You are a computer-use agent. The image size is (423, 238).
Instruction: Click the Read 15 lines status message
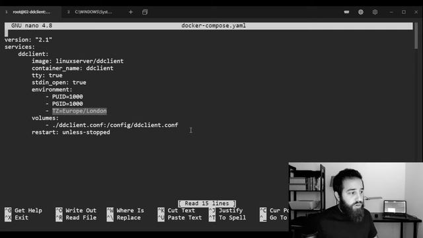(207, 203)
